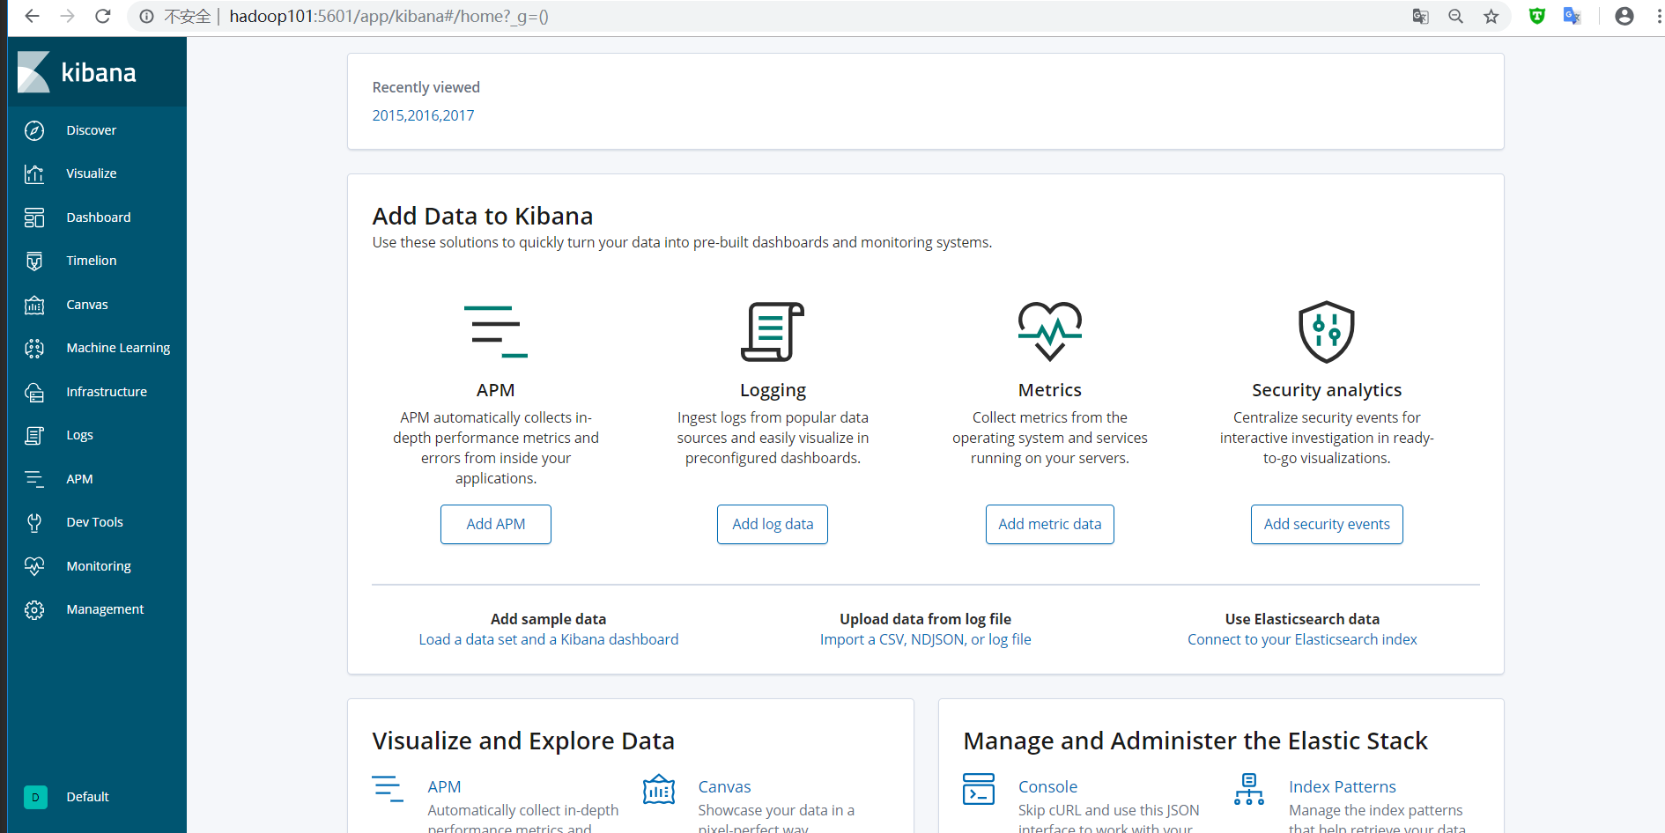Open the APM link under Visualize and Explore

[x=444, y=786]
